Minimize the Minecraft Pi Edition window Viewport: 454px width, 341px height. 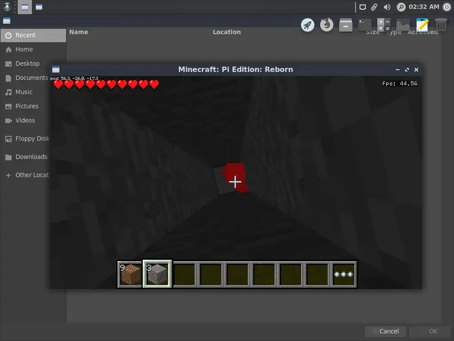(x=398, y=70)
